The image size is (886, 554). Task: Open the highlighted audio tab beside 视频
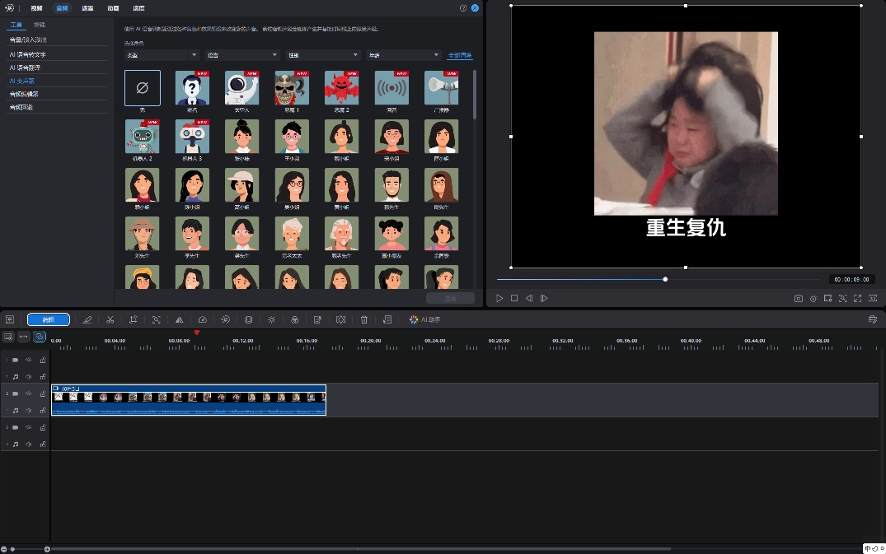tap(62, 8)
